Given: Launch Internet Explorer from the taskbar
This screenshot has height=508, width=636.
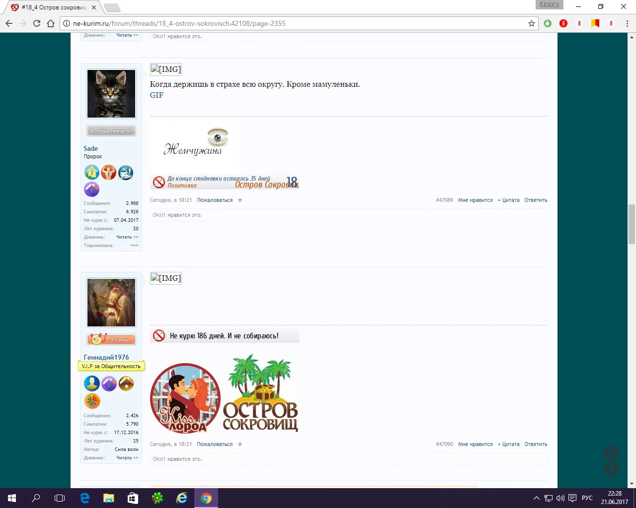Looking at the screenshot, I should (x=182, y=498).
